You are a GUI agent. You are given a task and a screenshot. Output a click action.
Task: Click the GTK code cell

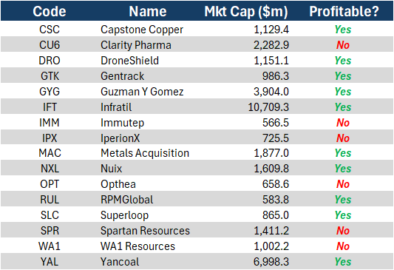(50, 76)
